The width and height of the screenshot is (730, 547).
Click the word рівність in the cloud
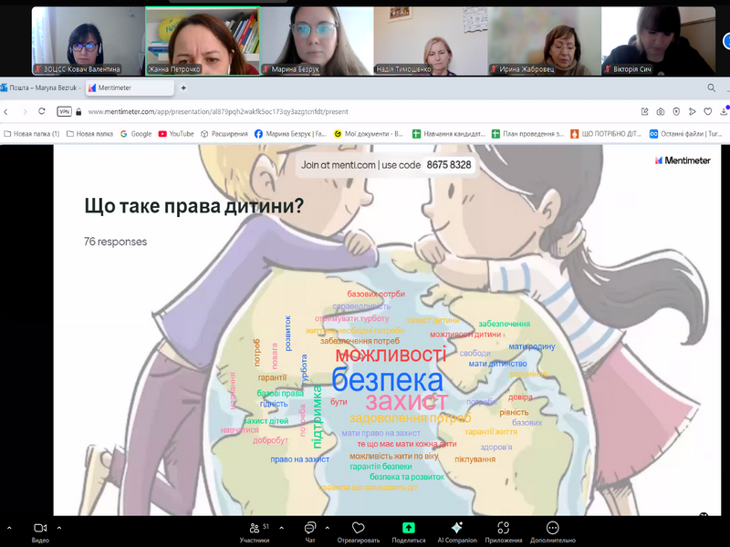514,412
